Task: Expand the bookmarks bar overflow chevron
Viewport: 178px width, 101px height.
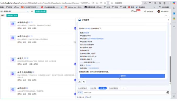Action: coord(154,7)
